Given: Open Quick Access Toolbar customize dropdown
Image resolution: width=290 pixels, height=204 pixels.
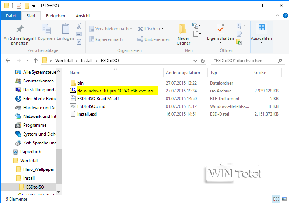Looking at the screenshot, I should click(34, 6).
